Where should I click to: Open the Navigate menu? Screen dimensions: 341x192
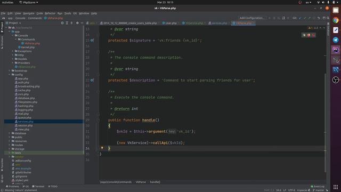(x=29, y=13)
